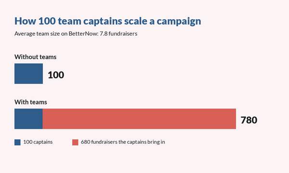This screenshot has height=173, width=289.
Task: Click the chart title about 100 team captains
Action: 108,21
